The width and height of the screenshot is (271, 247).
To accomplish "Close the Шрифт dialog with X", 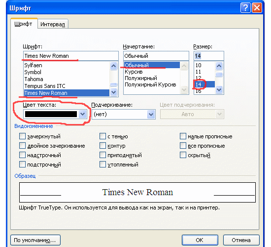I will 257,8.
